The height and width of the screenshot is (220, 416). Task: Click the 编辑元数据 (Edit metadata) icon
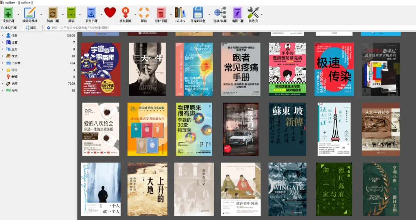pyautogui.click(x=30, y=12)
